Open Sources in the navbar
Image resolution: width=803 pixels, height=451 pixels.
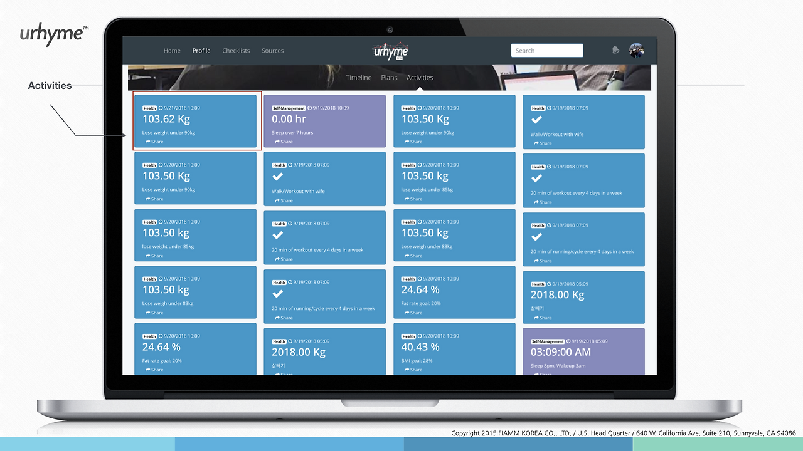pyautogui.click(x=272, y=51)
